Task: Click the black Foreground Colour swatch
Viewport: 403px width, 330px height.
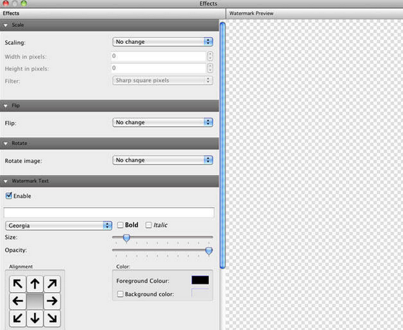Action: pyautogui.click(x=200, y=280)
